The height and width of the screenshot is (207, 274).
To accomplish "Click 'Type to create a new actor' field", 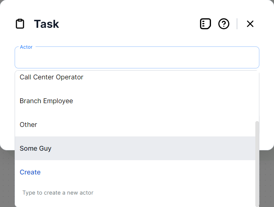I will tap(58, 193).
